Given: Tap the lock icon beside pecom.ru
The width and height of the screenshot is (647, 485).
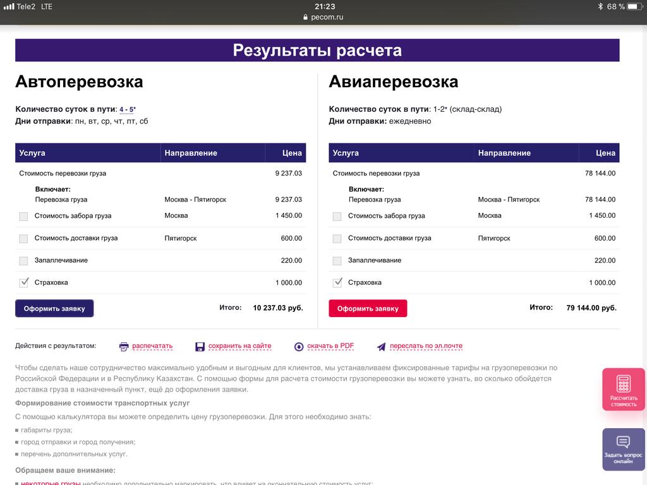Looking at the screenshot, I should pyautogui.click(x=306, y=18).
